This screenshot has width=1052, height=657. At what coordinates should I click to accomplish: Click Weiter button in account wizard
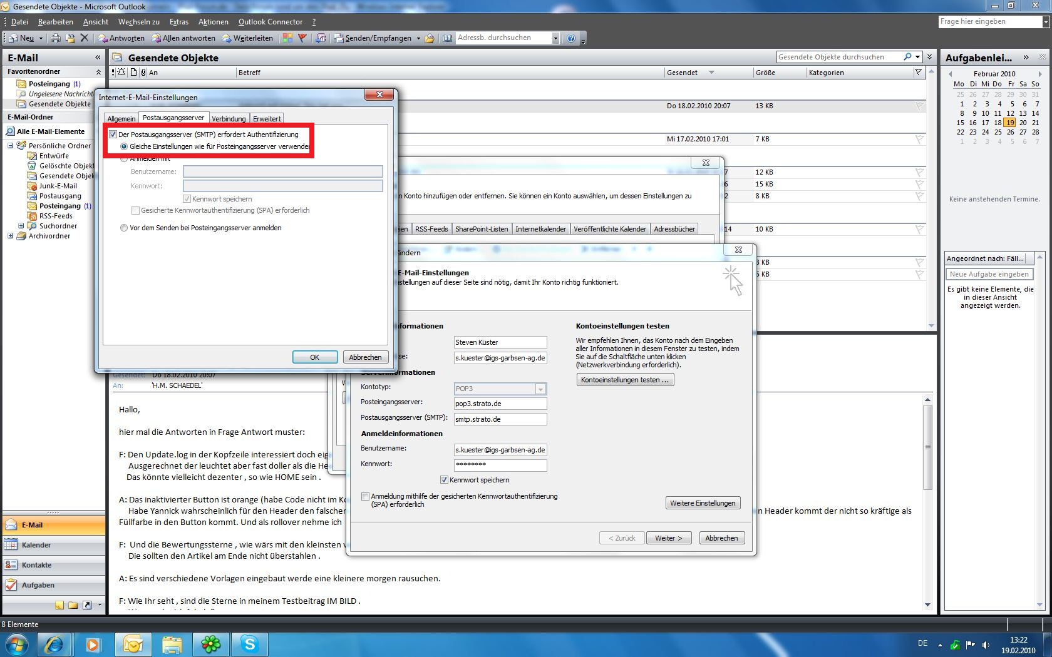point(669,538)
